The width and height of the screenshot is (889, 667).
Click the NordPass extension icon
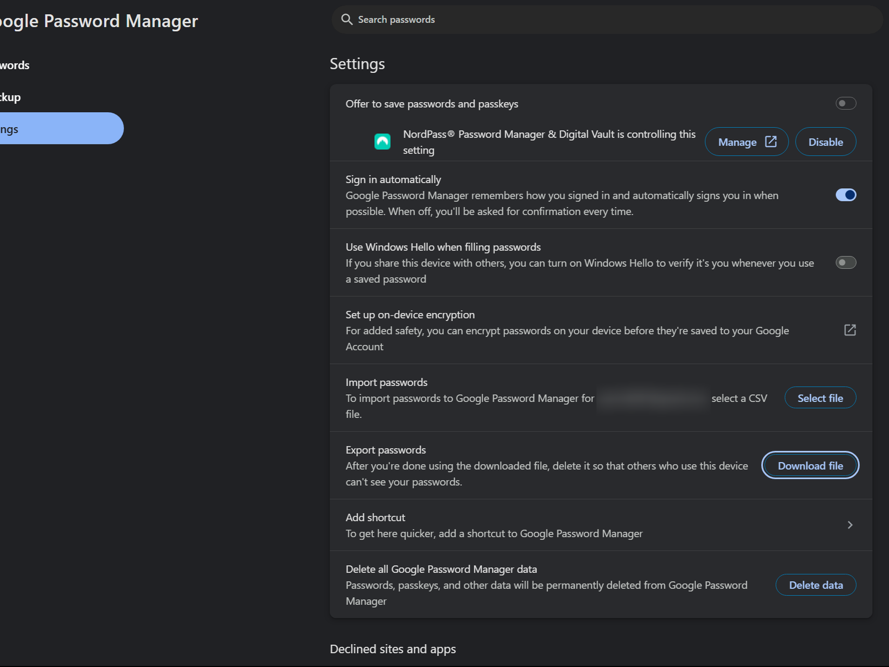tap(383, 141)
